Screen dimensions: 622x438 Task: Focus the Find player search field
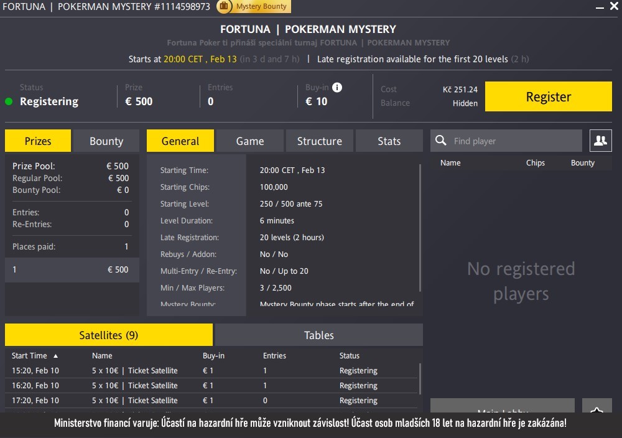[x=506, y=141]
